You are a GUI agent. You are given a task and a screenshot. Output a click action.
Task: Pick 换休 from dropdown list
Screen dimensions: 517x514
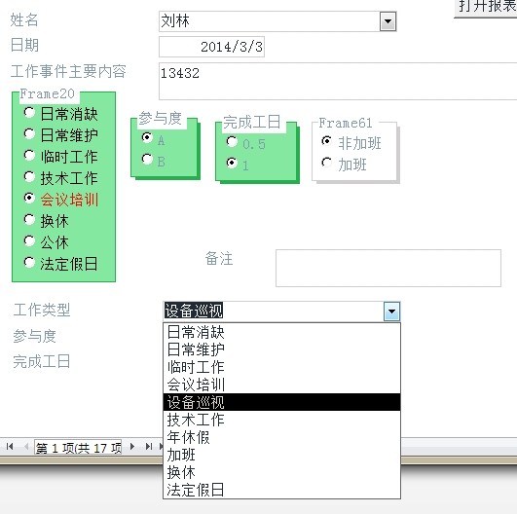282,472
